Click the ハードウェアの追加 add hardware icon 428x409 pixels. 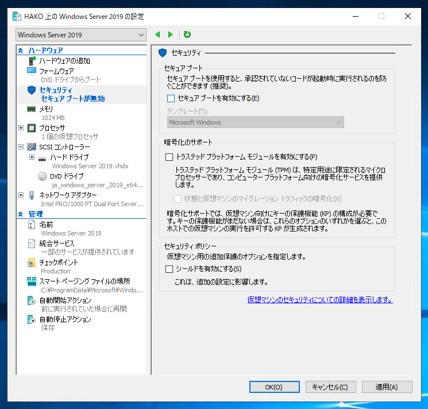32,60
